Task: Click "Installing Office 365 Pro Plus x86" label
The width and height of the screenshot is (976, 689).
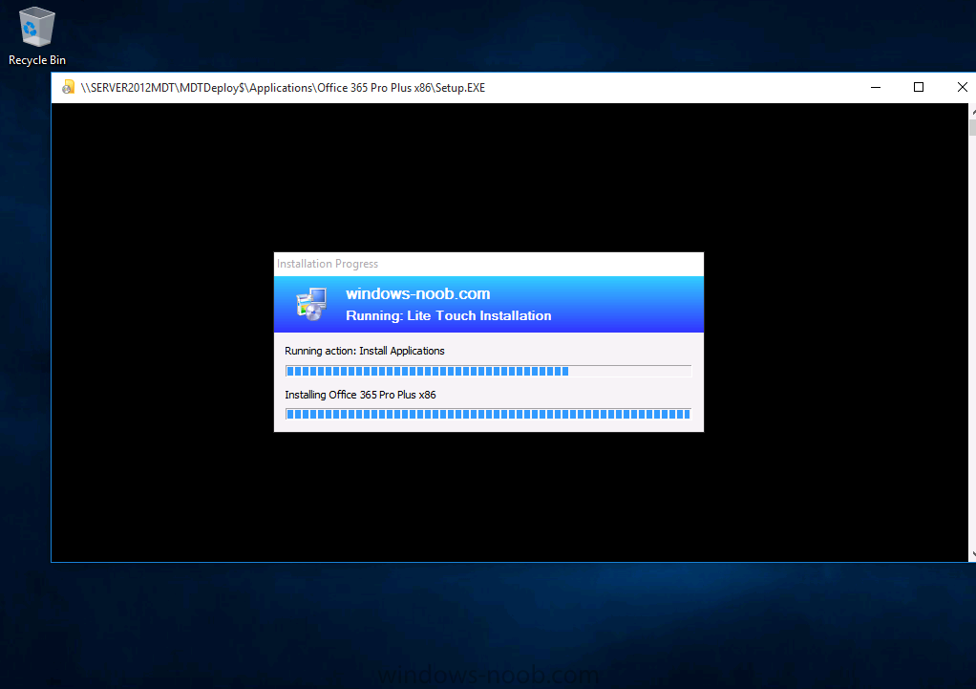Action: (360, 395)
